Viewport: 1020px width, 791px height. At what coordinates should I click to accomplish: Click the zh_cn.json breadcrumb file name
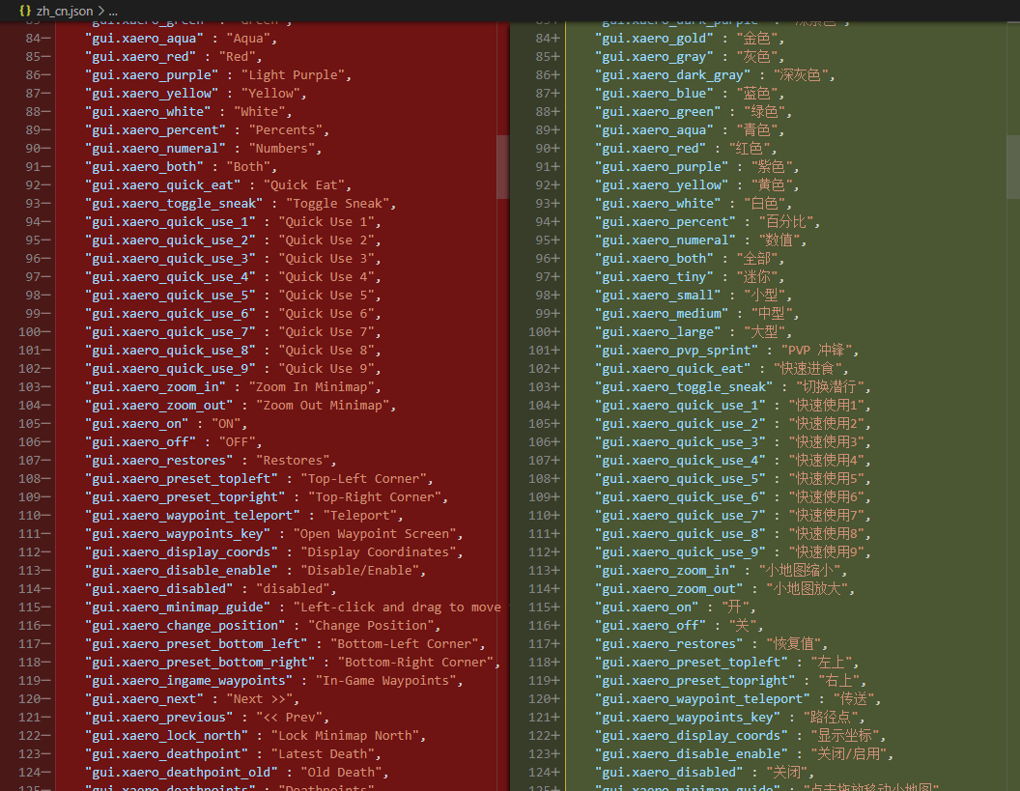click(65, 11)
